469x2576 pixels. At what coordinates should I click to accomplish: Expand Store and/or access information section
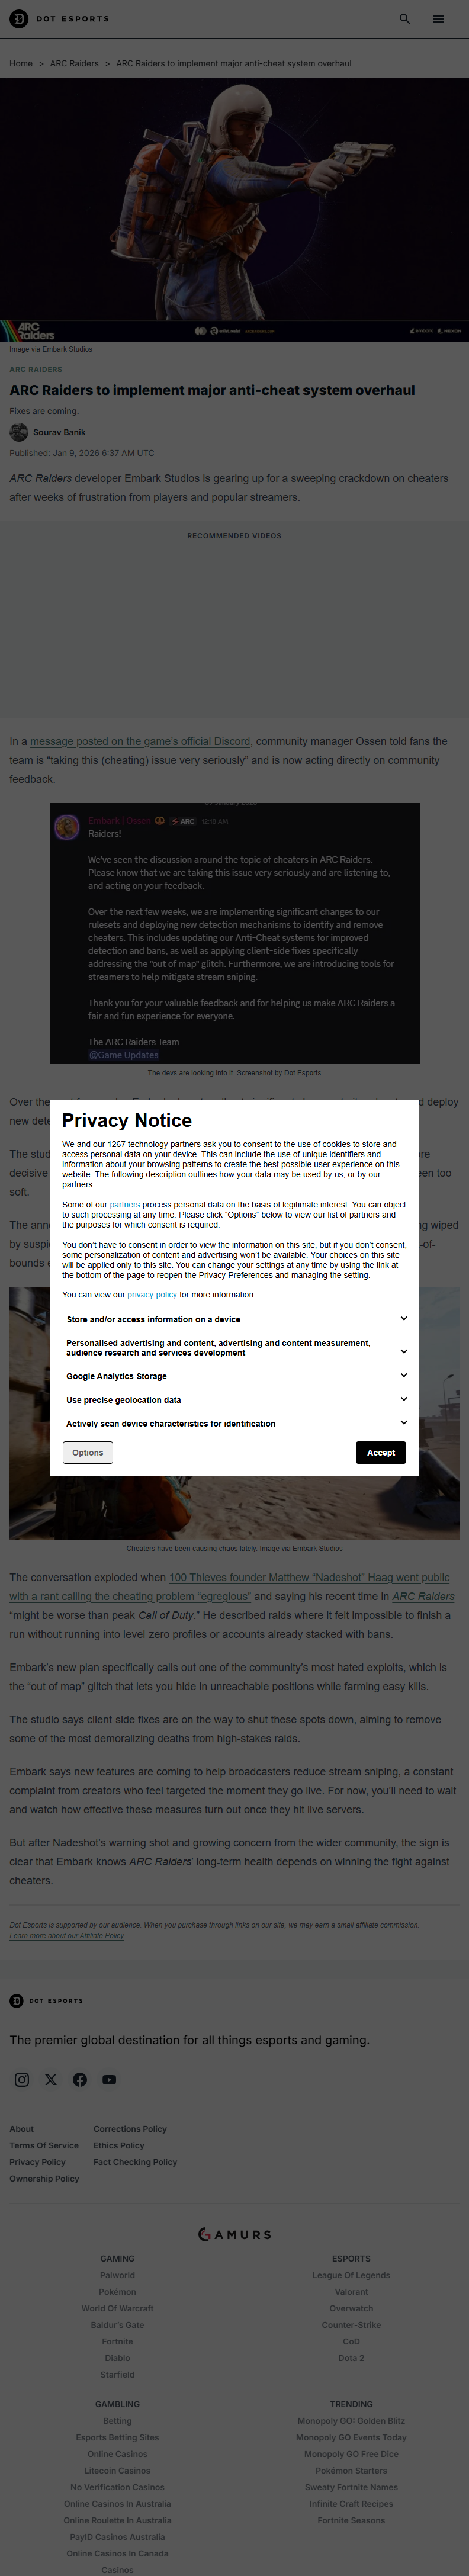pyautogui.click(x=404, y=1318)
